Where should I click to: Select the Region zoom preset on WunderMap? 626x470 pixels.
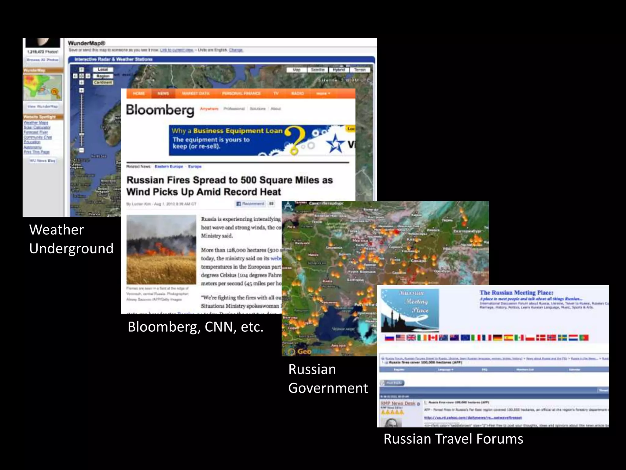pyautogui.click(x=103, y=76)
